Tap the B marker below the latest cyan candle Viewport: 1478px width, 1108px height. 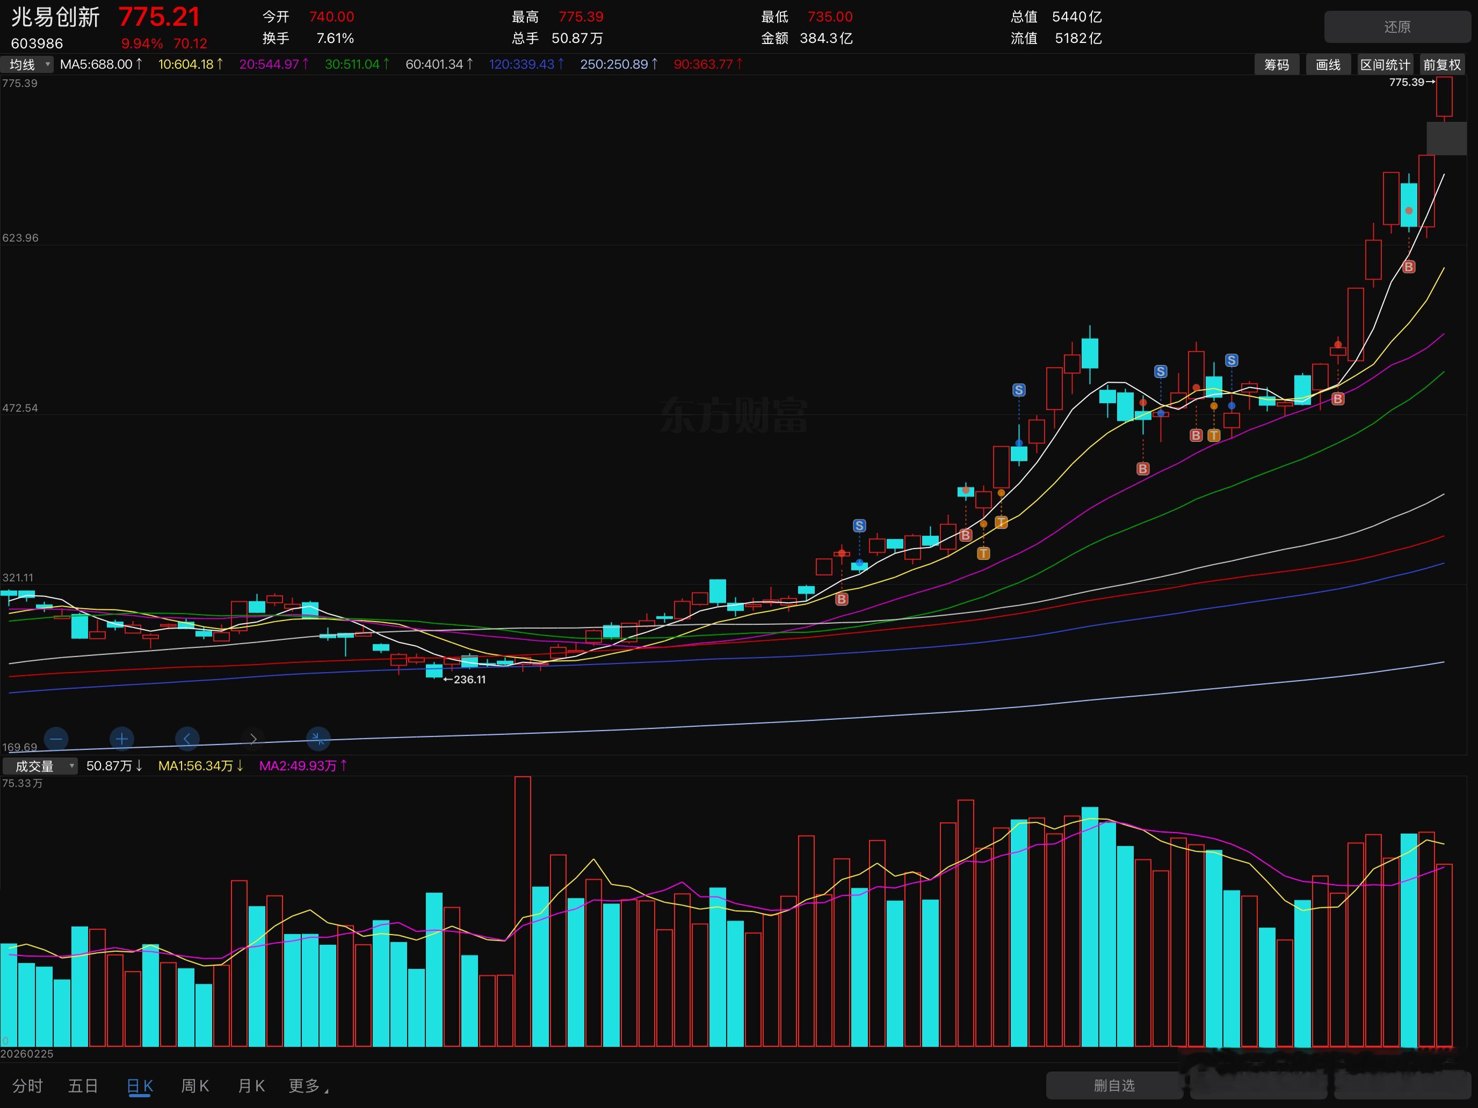pos(1409,267)
